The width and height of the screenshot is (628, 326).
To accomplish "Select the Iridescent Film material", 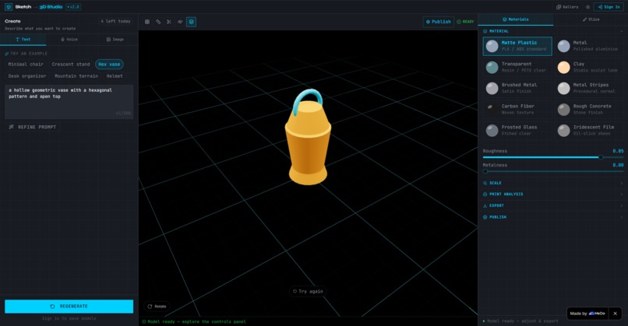I will 589,131.
